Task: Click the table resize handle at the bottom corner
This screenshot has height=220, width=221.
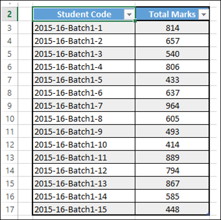Action: 208,214
